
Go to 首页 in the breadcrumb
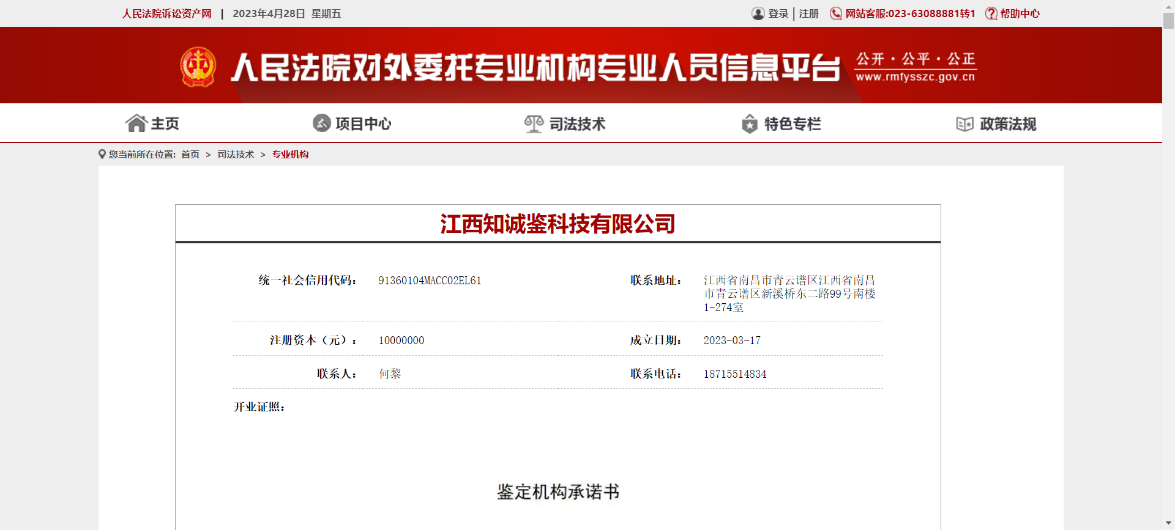190,154
